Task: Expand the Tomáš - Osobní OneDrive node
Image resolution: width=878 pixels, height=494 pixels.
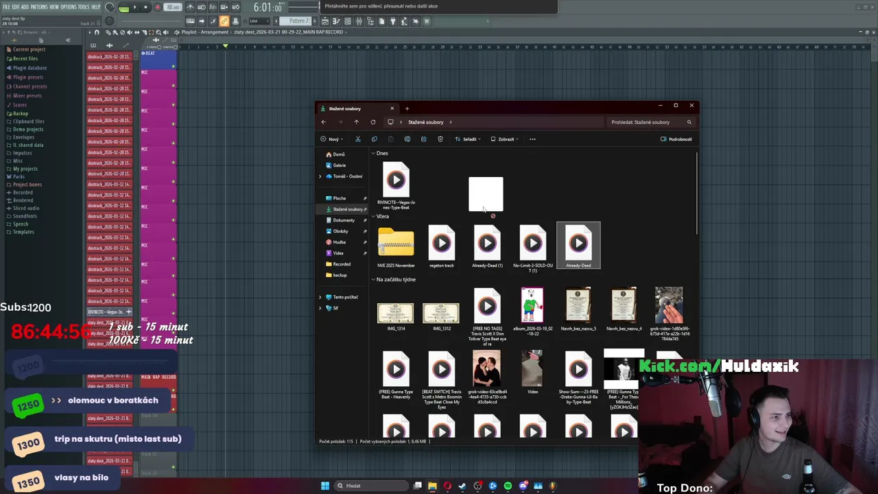Action: [320, 176]
